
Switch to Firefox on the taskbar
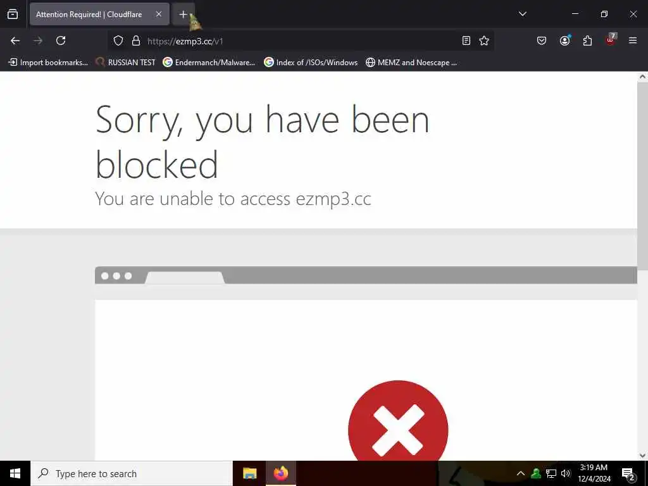(280, 473)
